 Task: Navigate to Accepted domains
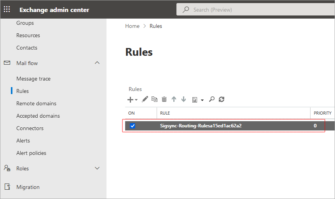[x=38, y=116]
